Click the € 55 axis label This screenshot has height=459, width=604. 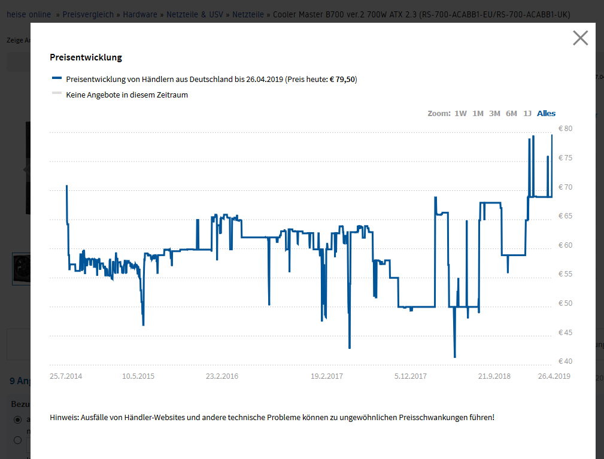pyautogui.click(x=565, y=274)
